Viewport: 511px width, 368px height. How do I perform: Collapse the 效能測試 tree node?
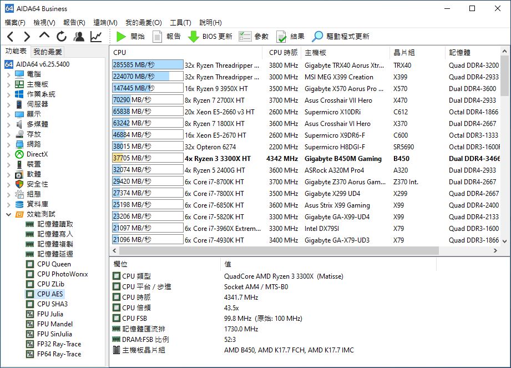[9, 214]
